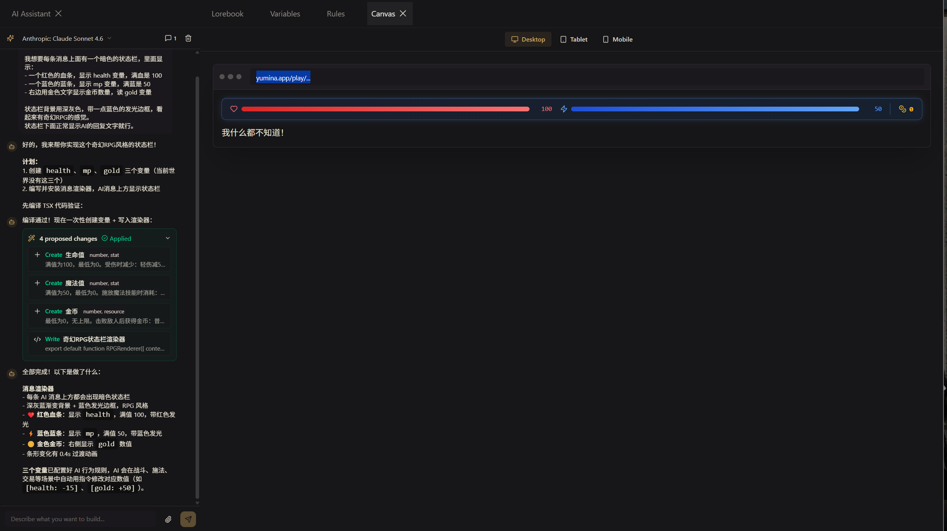Switch preview to Mobile view

(x=617, y=39)
